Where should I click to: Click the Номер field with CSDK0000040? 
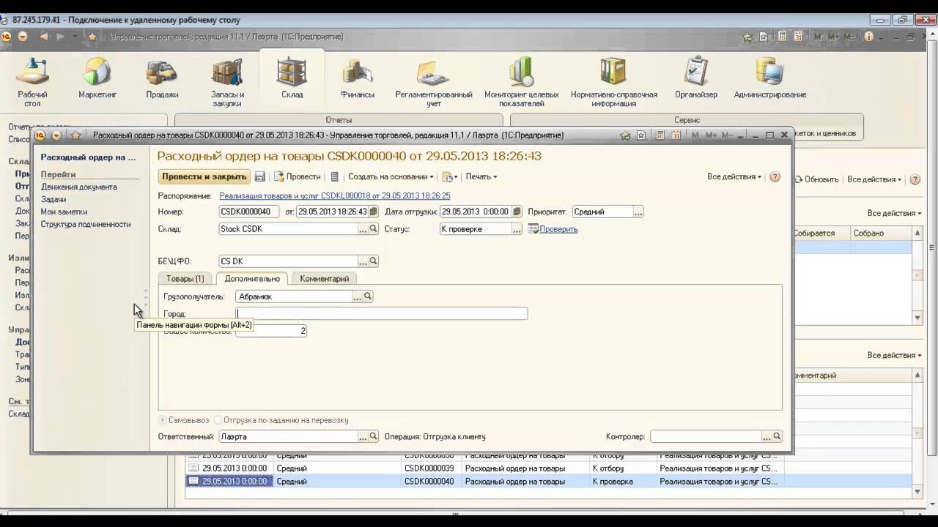coord(249,212)
